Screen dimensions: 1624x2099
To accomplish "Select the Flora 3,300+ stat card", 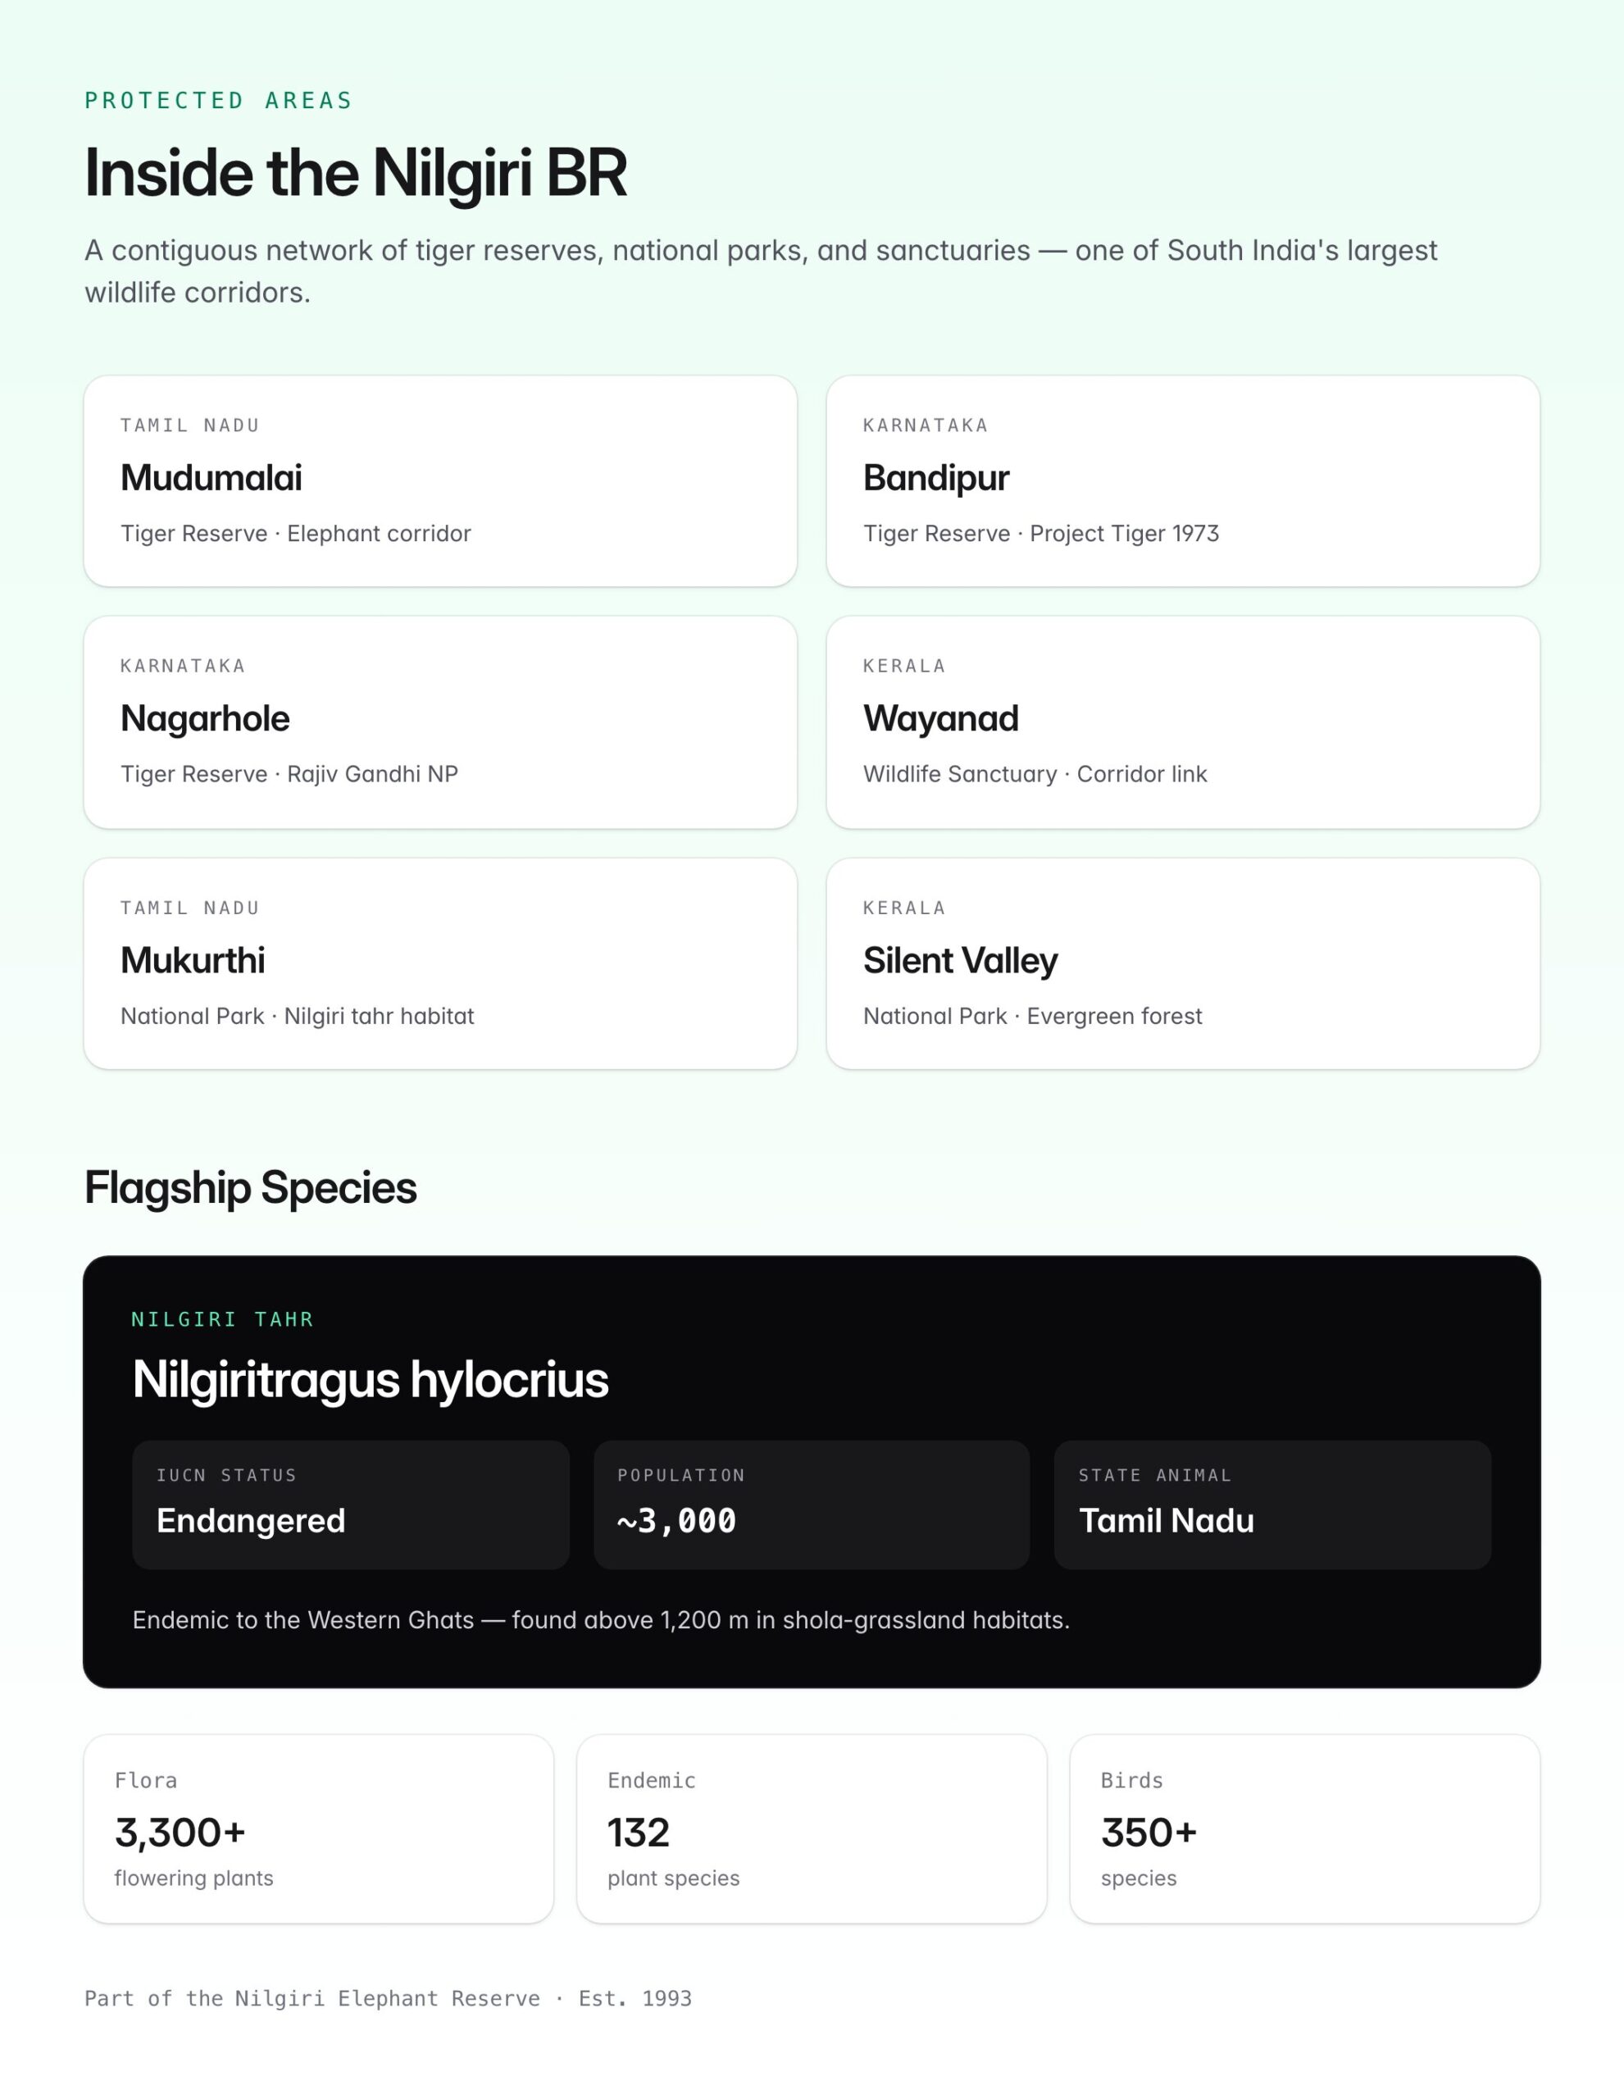I will tap(319, 1828).
